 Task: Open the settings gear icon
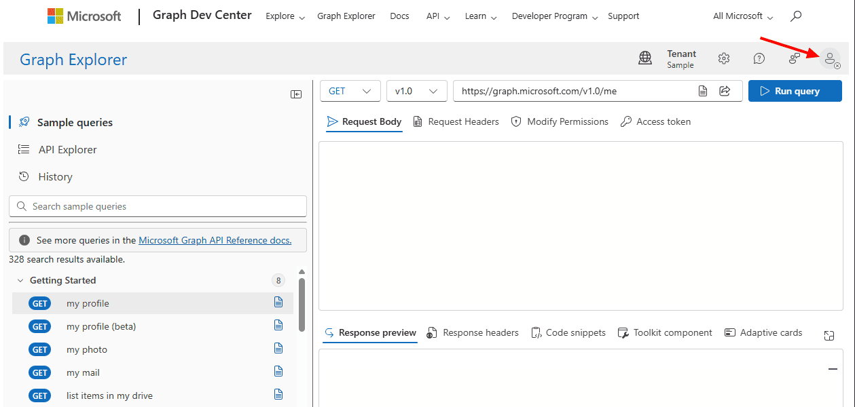[x=724, y=59]
